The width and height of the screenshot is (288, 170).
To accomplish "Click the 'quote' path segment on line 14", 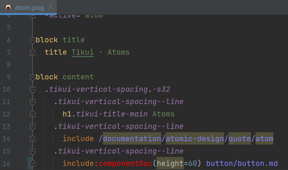I will 239,139.
